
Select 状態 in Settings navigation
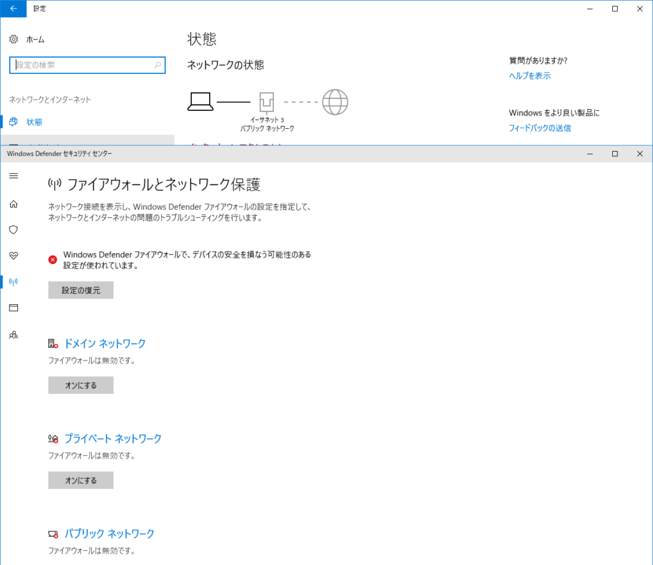34,122
